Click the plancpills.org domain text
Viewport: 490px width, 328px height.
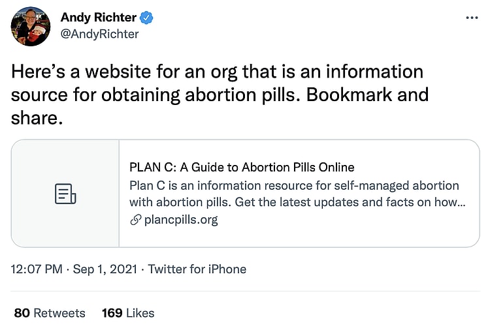[x=180, y=220]
